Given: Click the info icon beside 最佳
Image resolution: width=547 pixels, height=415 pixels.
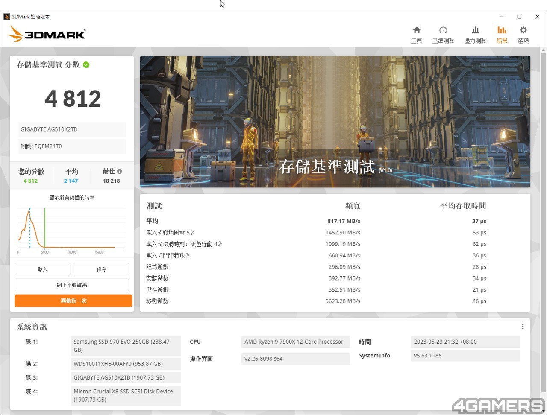Looking at the screenshot, I should click(120, 171).
